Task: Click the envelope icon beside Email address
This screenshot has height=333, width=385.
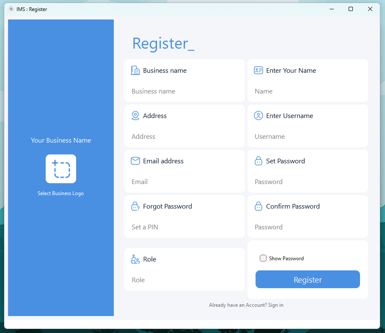Action: coord(135,161)
